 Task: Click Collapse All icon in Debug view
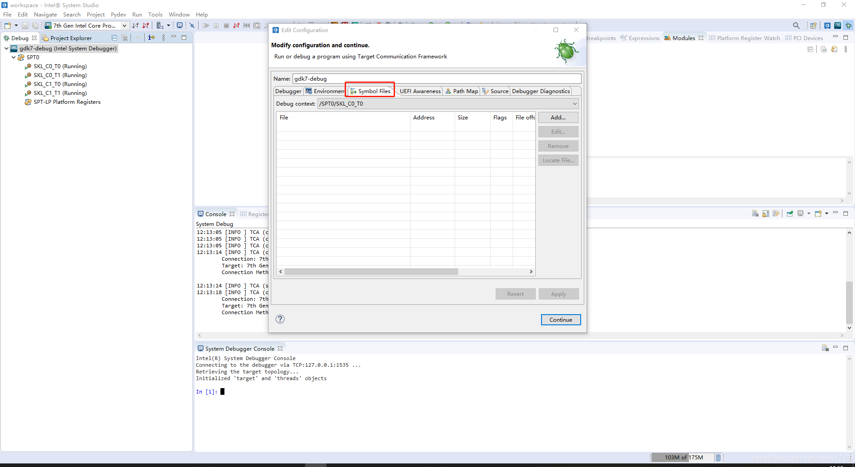(x=114, y=38)
